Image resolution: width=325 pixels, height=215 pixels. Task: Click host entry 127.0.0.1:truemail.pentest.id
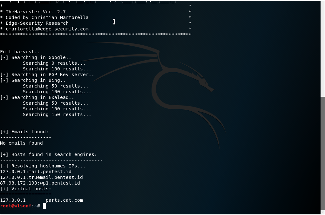(x=41, y=177)
